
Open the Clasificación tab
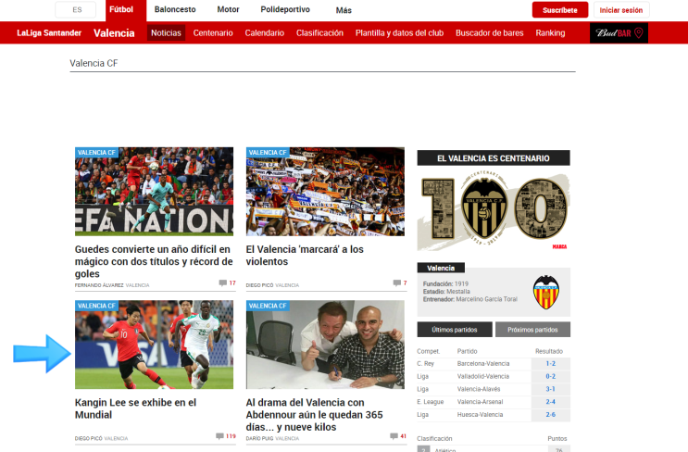coord(319,33)
